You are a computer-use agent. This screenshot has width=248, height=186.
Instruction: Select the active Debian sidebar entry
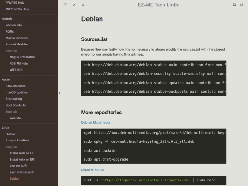coord(14,179)
